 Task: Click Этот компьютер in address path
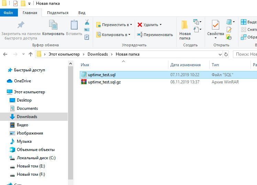click(64, 54)
